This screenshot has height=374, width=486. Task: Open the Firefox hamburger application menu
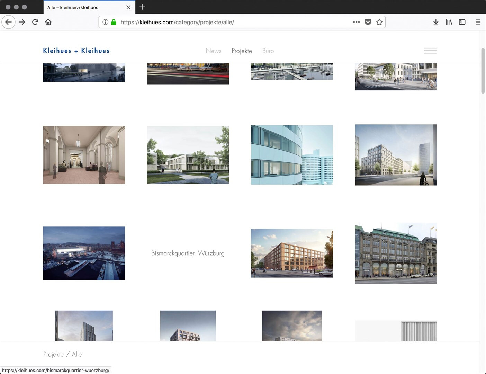(x=478, y=22)
